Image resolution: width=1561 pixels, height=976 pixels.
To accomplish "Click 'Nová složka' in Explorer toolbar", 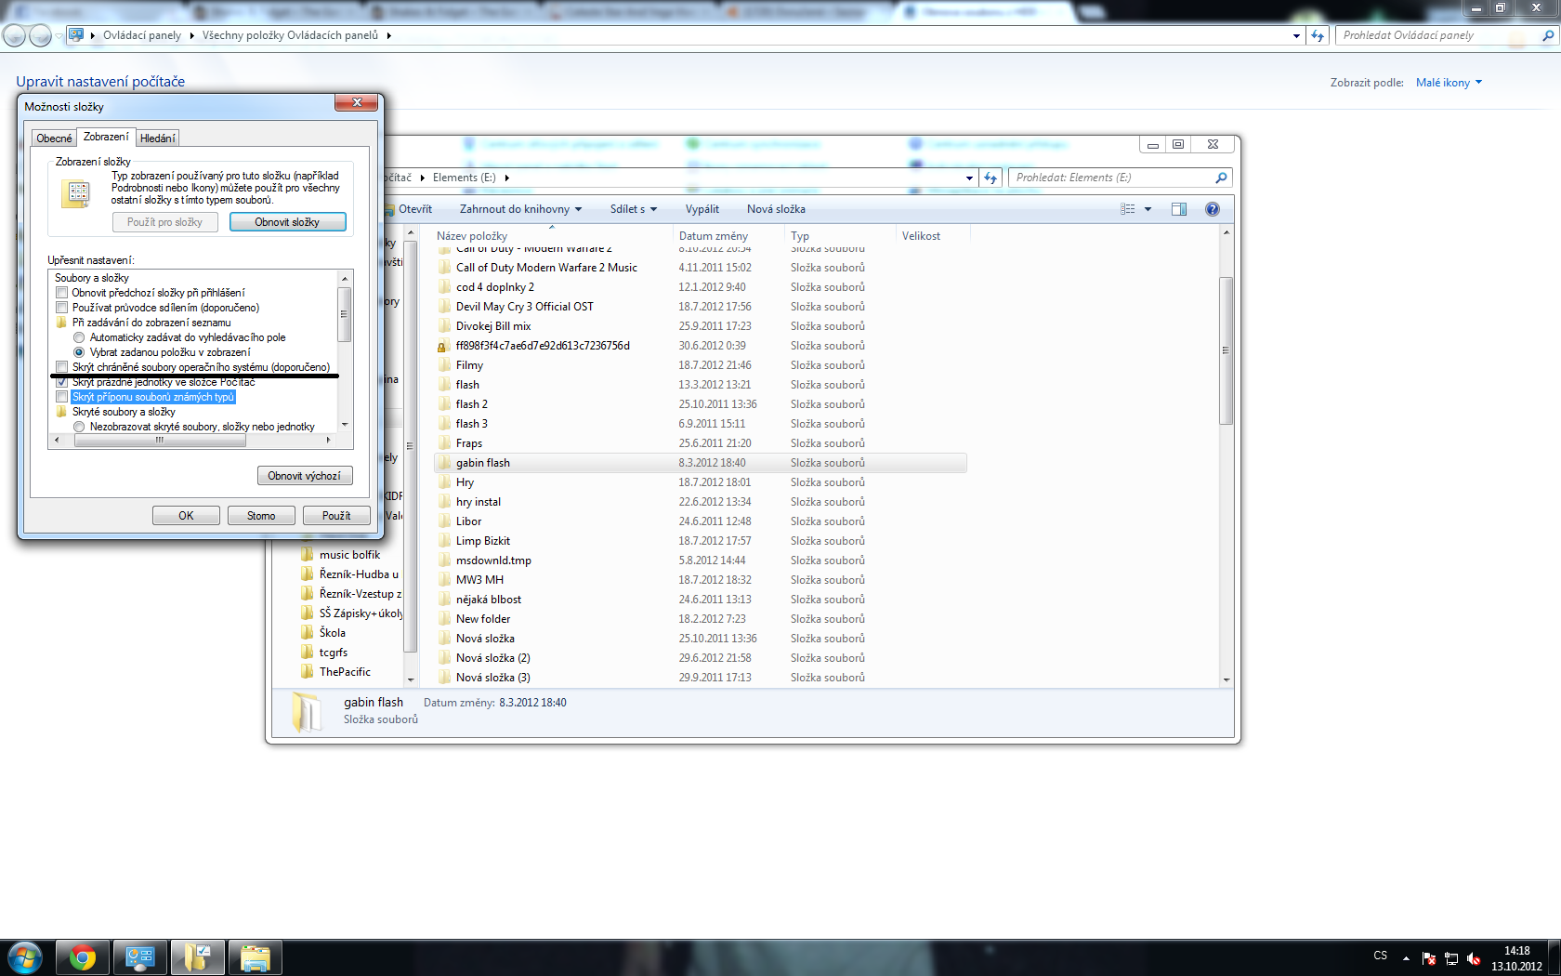I will [776, 209].
